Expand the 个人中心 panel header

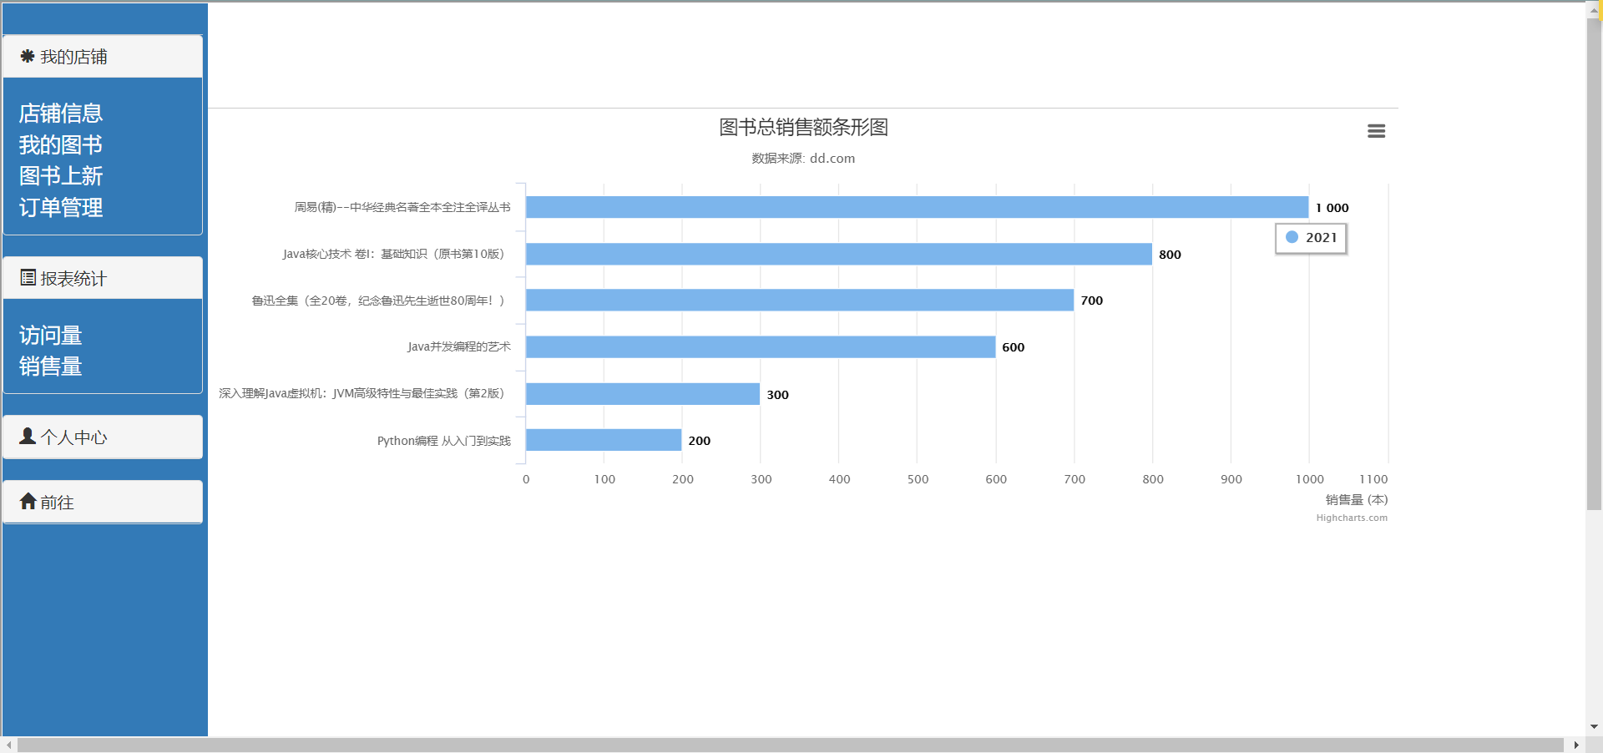point(103,437)
